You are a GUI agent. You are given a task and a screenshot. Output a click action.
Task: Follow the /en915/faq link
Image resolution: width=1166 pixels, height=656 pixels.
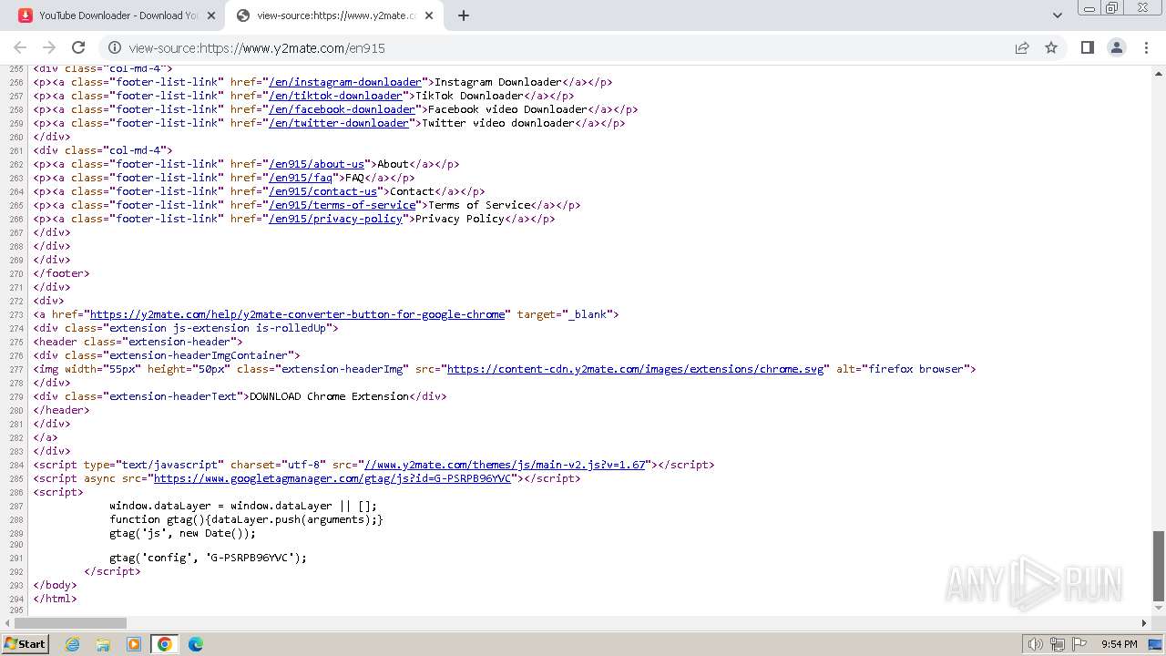301,178
